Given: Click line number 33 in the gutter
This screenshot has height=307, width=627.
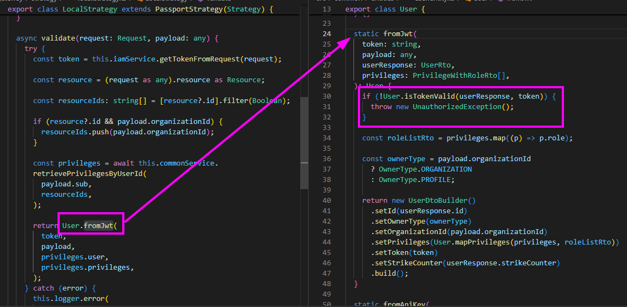Looking at the screenshot, I should [327, 128].
